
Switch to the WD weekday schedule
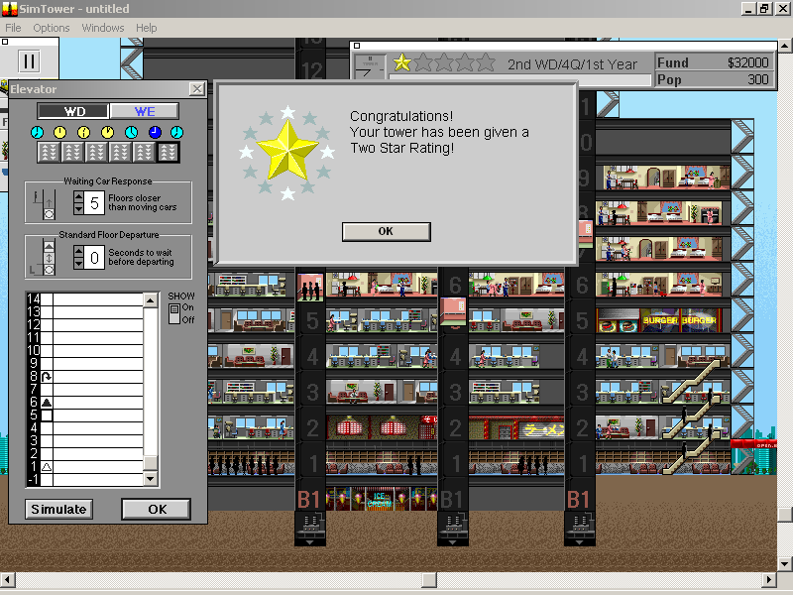pyautogui.click(x=73, y=111)
